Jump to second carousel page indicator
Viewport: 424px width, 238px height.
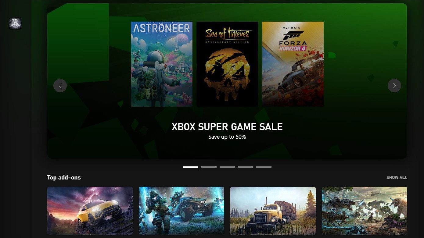click(x=209, y=167)
